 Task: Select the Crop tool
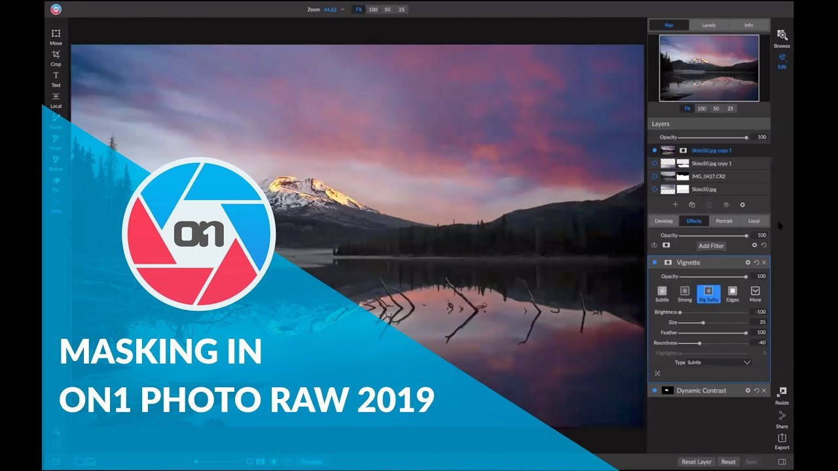pos(56,58)
